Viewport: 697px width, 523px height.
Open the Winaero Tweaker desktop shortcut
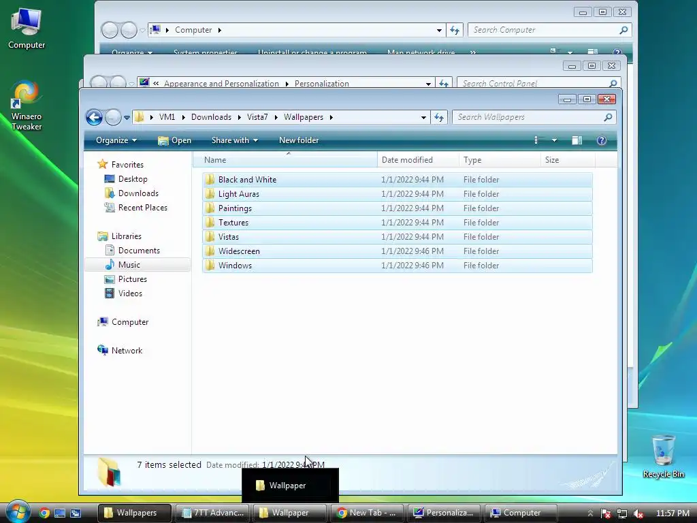[x=27, y=106]
